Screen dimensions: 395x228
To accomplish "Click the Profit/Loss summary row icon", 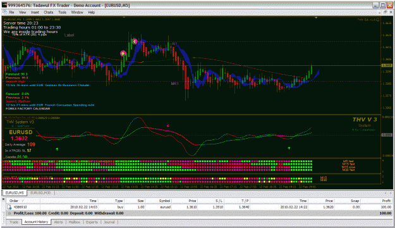I will tap(9, 213).
